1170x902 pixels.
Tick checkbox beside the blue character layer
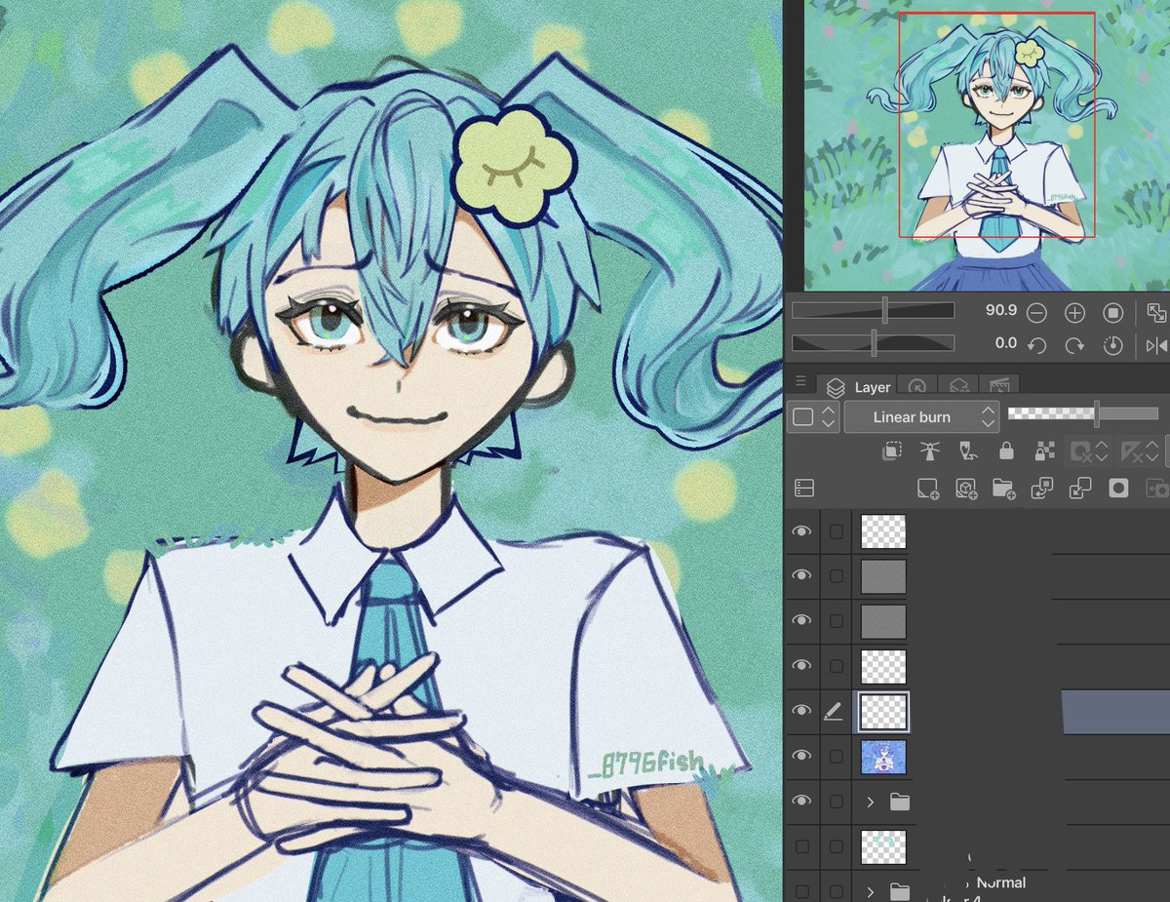(836, 757)
